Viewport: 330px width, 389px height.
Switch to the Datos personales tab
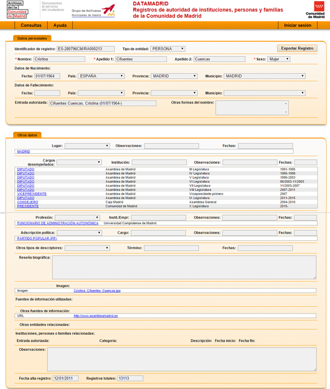pyautogui.click(x=32, y=38)
